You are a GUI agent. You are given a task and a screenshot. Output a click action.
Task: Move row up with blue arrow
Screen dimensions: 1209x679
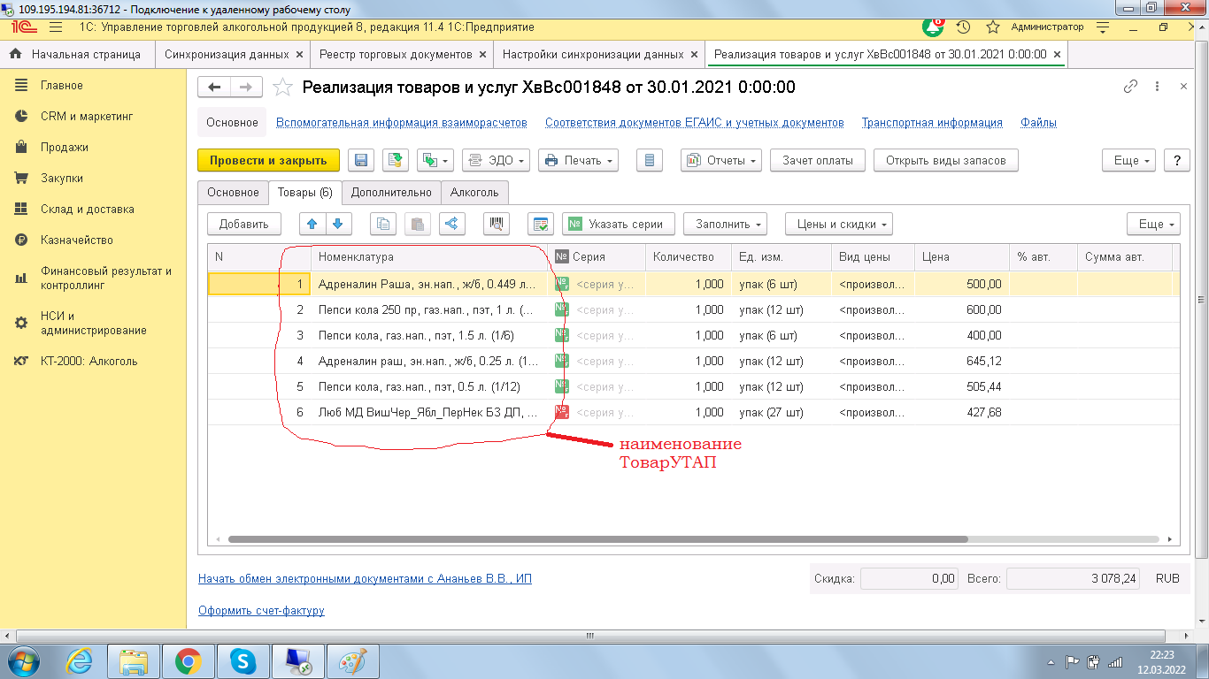312,224
